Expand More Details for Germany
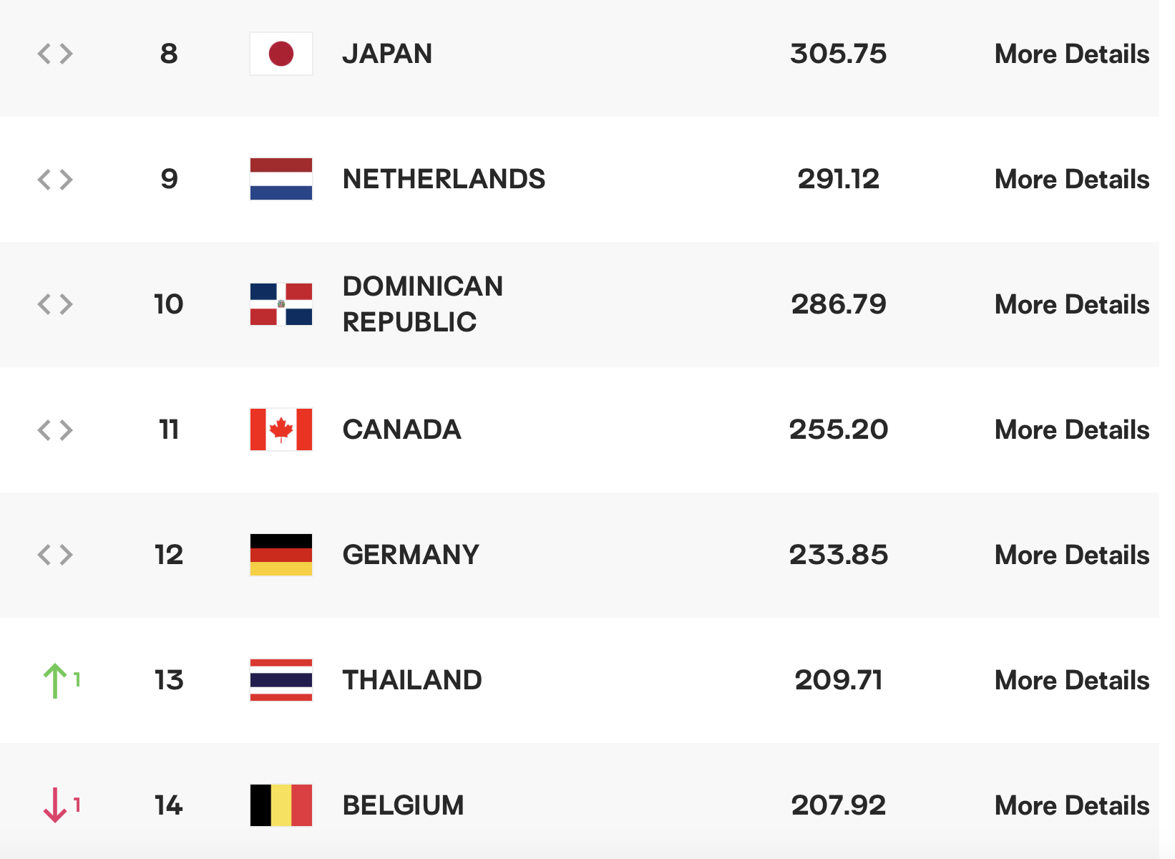Screen dimensions: 1175x859 [1072, 555]
